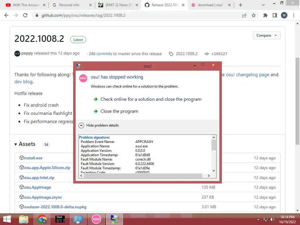Open the volume tray icon
This screenshot has height=225, width=300.
click(272, 219)
